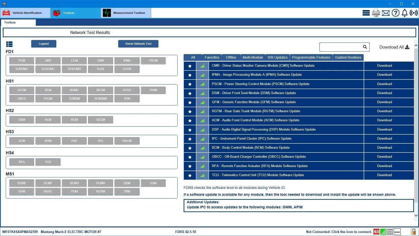Image resolution: width=419 pixels, height=236 pixels.
Task: Click the FDRS 42.5.10 version text
Action: (186, 232)
